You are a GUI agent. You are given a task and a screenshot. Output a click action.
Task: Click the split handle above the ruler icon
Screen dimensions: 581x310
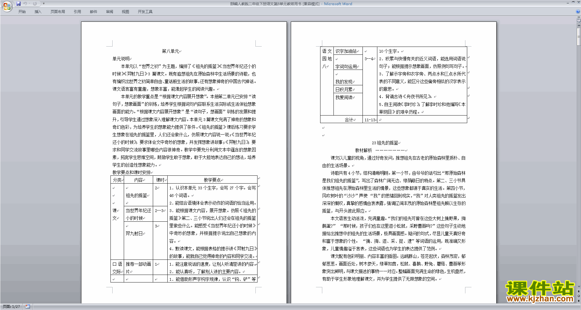579,17
